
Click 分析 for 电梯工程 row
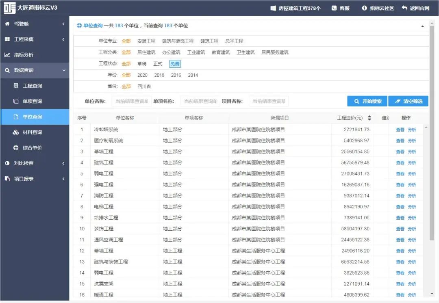412,207
